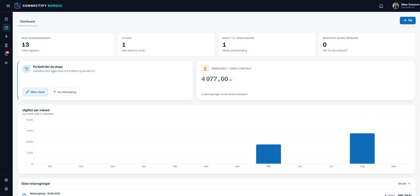Create a Ny reiseregning
This screenshot has width=420, height=196.
point(65,92)
